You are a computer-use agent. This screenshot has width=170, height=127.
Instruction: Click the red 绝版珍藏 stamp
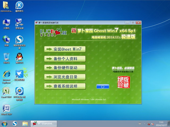(x=124, y=82)
